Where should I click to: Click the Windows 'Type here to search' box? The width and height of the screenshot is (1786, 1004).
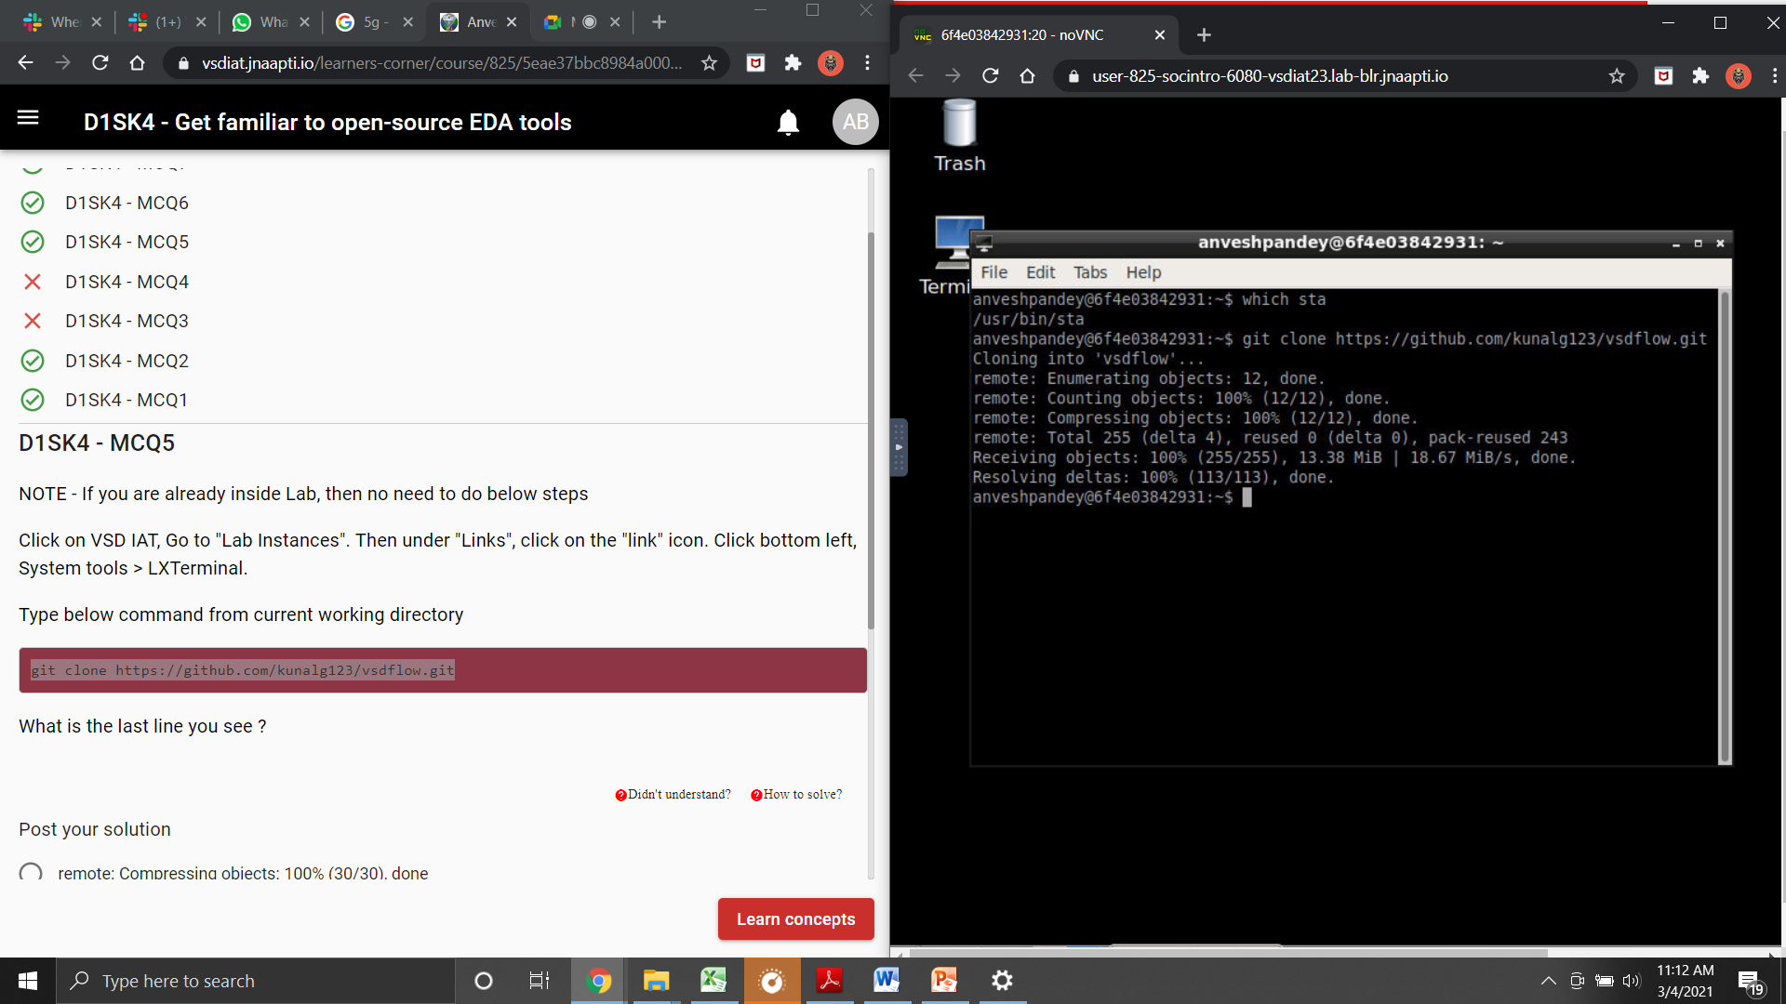coord(256,981)
